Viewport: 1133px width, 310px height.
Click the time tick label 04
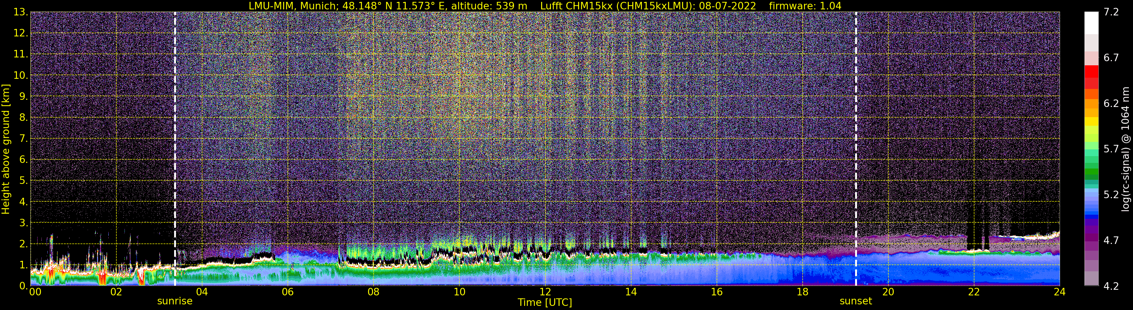click(x=202, y=292)
